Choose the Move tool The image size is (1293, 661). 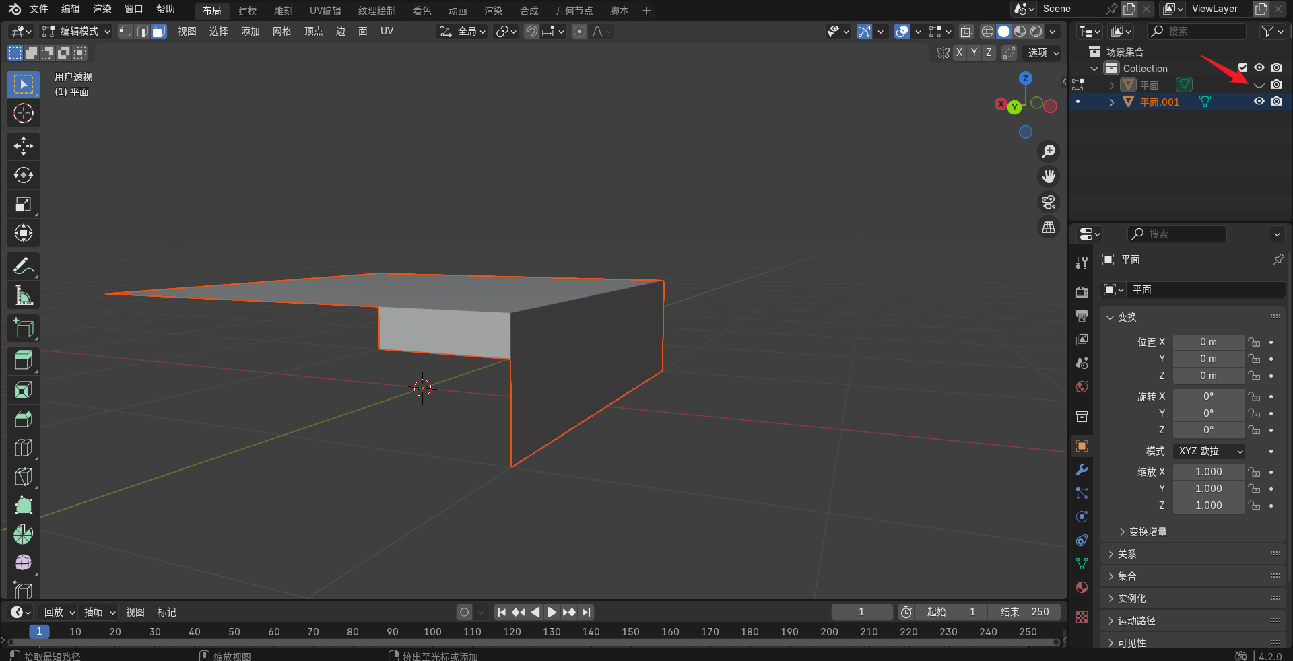24,146
